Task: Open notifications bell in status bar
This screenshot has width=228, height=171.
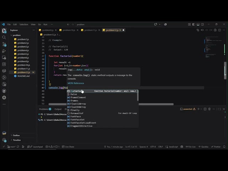Action: click(x=224, y=146)
